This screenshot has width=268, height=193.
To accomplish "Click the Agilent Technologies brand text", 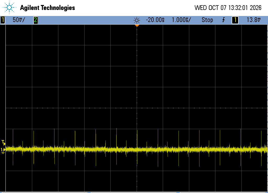I will tap(48, 8).
